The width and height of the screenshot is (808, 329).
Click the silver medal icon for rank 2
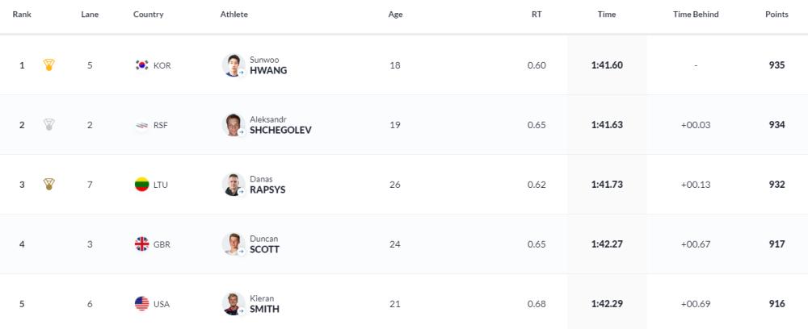[49, 124]
